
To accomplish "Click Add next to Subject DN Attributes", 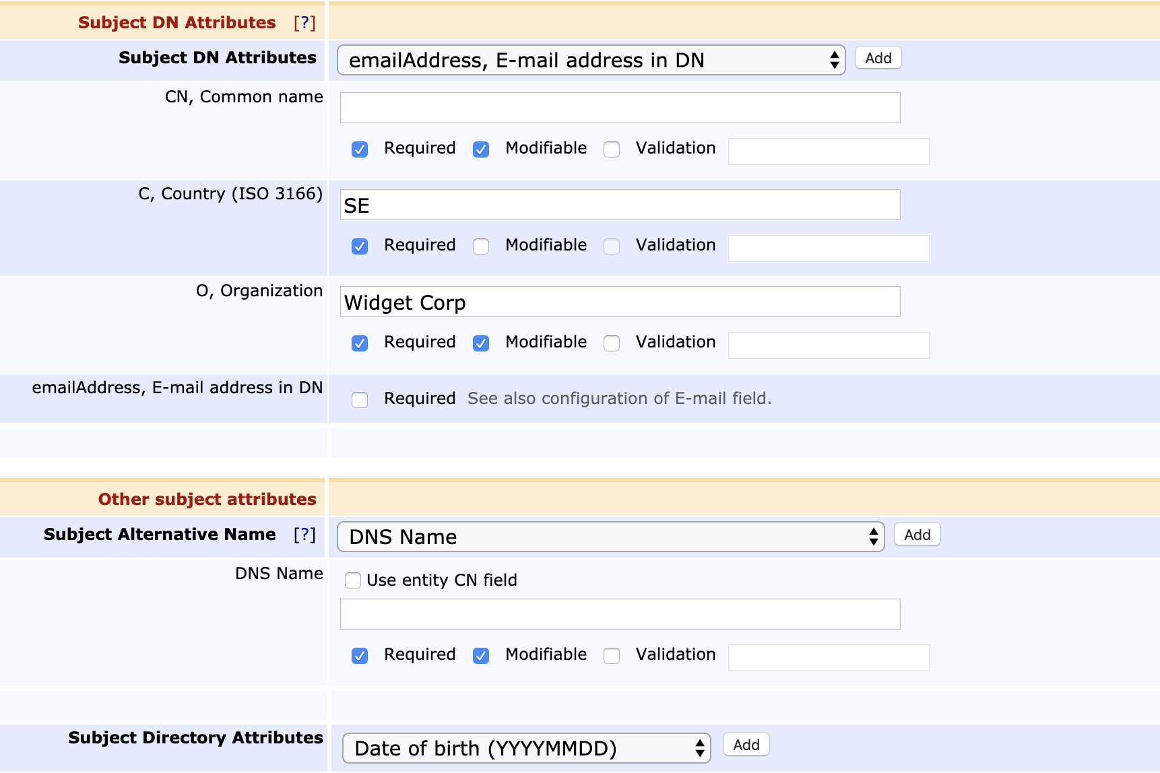I will point(878,59).
